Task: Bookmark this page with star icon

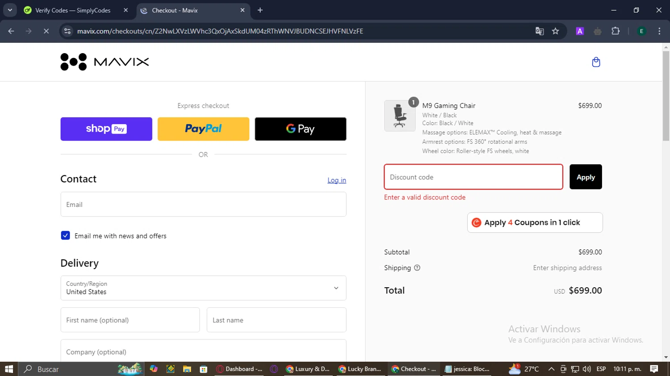Action: coord(555,31)
